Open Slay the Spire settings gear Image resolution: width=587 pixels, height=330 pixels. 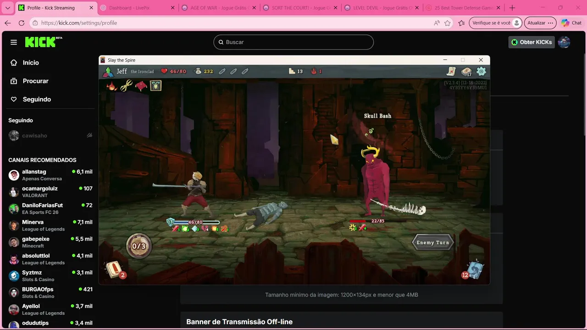tap(481, 71)
